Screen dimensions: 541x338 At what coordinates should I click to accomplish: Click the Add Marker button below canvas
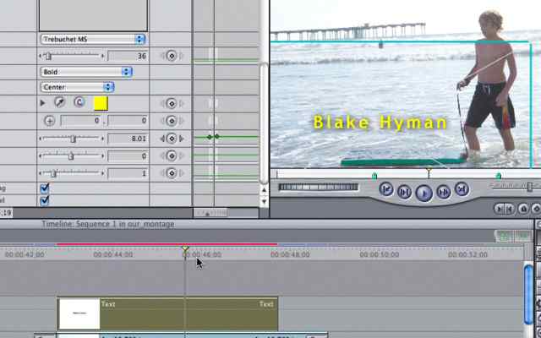[x=523, y=209]
